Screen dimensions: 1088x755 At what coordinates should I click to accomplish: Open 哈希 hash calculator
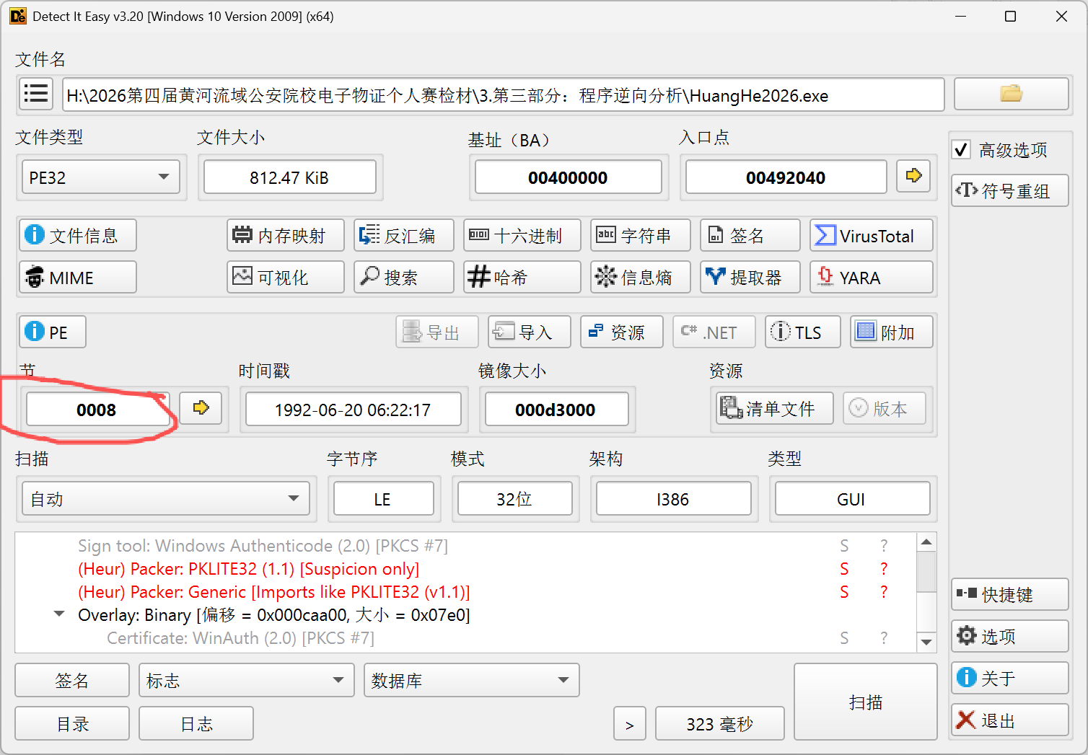point(522,277)
